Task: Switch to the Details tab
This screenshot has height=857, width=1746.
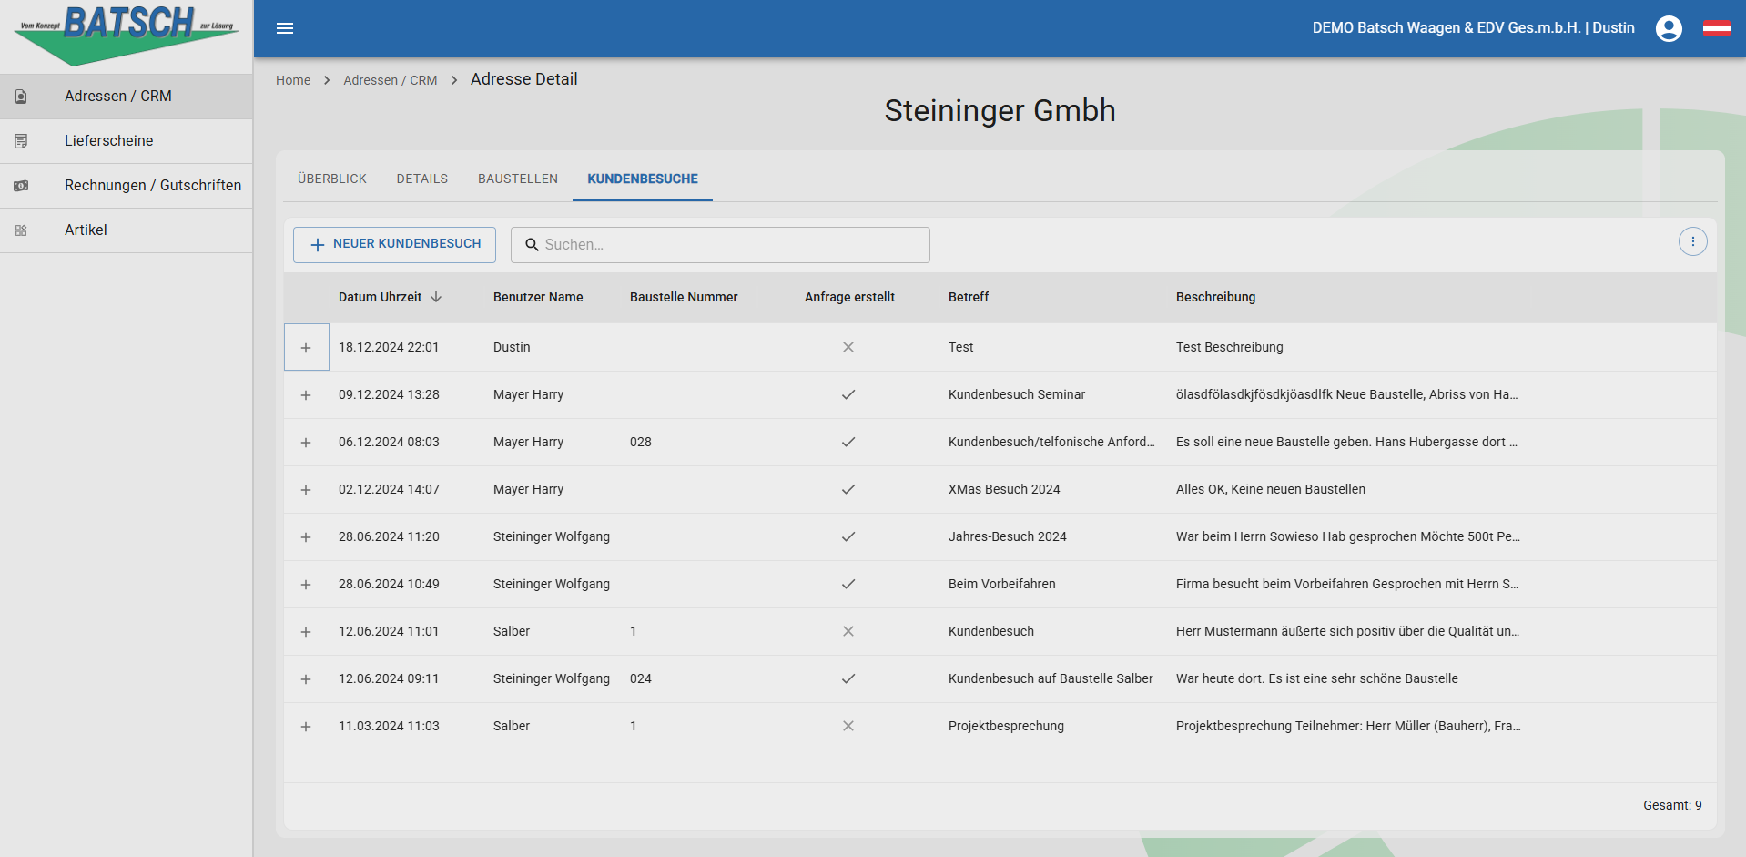Action: click(x=422, y=179)
